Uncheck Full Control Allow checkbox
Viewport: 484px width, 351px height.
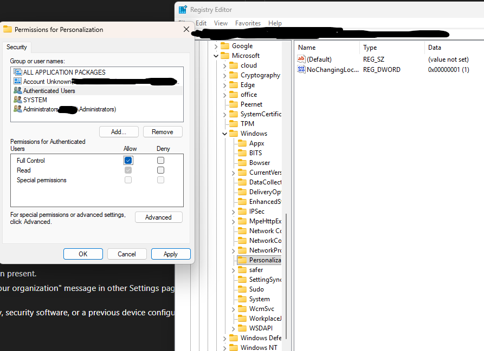click(x=128, y=161)
